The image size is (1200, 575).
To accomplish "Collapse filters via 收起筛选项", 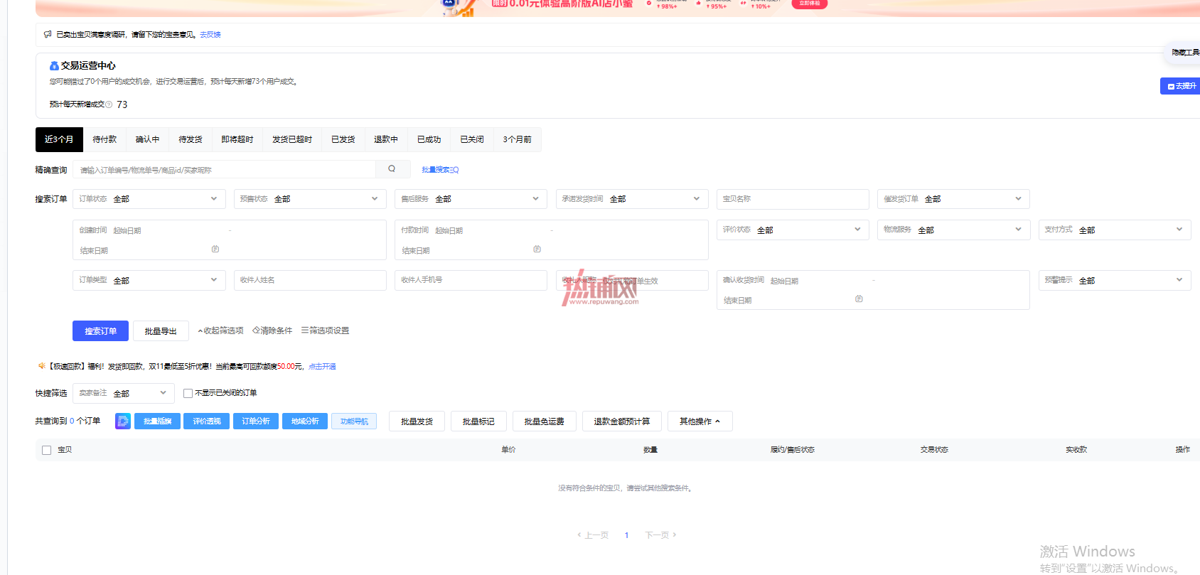I will pos(220,331).
